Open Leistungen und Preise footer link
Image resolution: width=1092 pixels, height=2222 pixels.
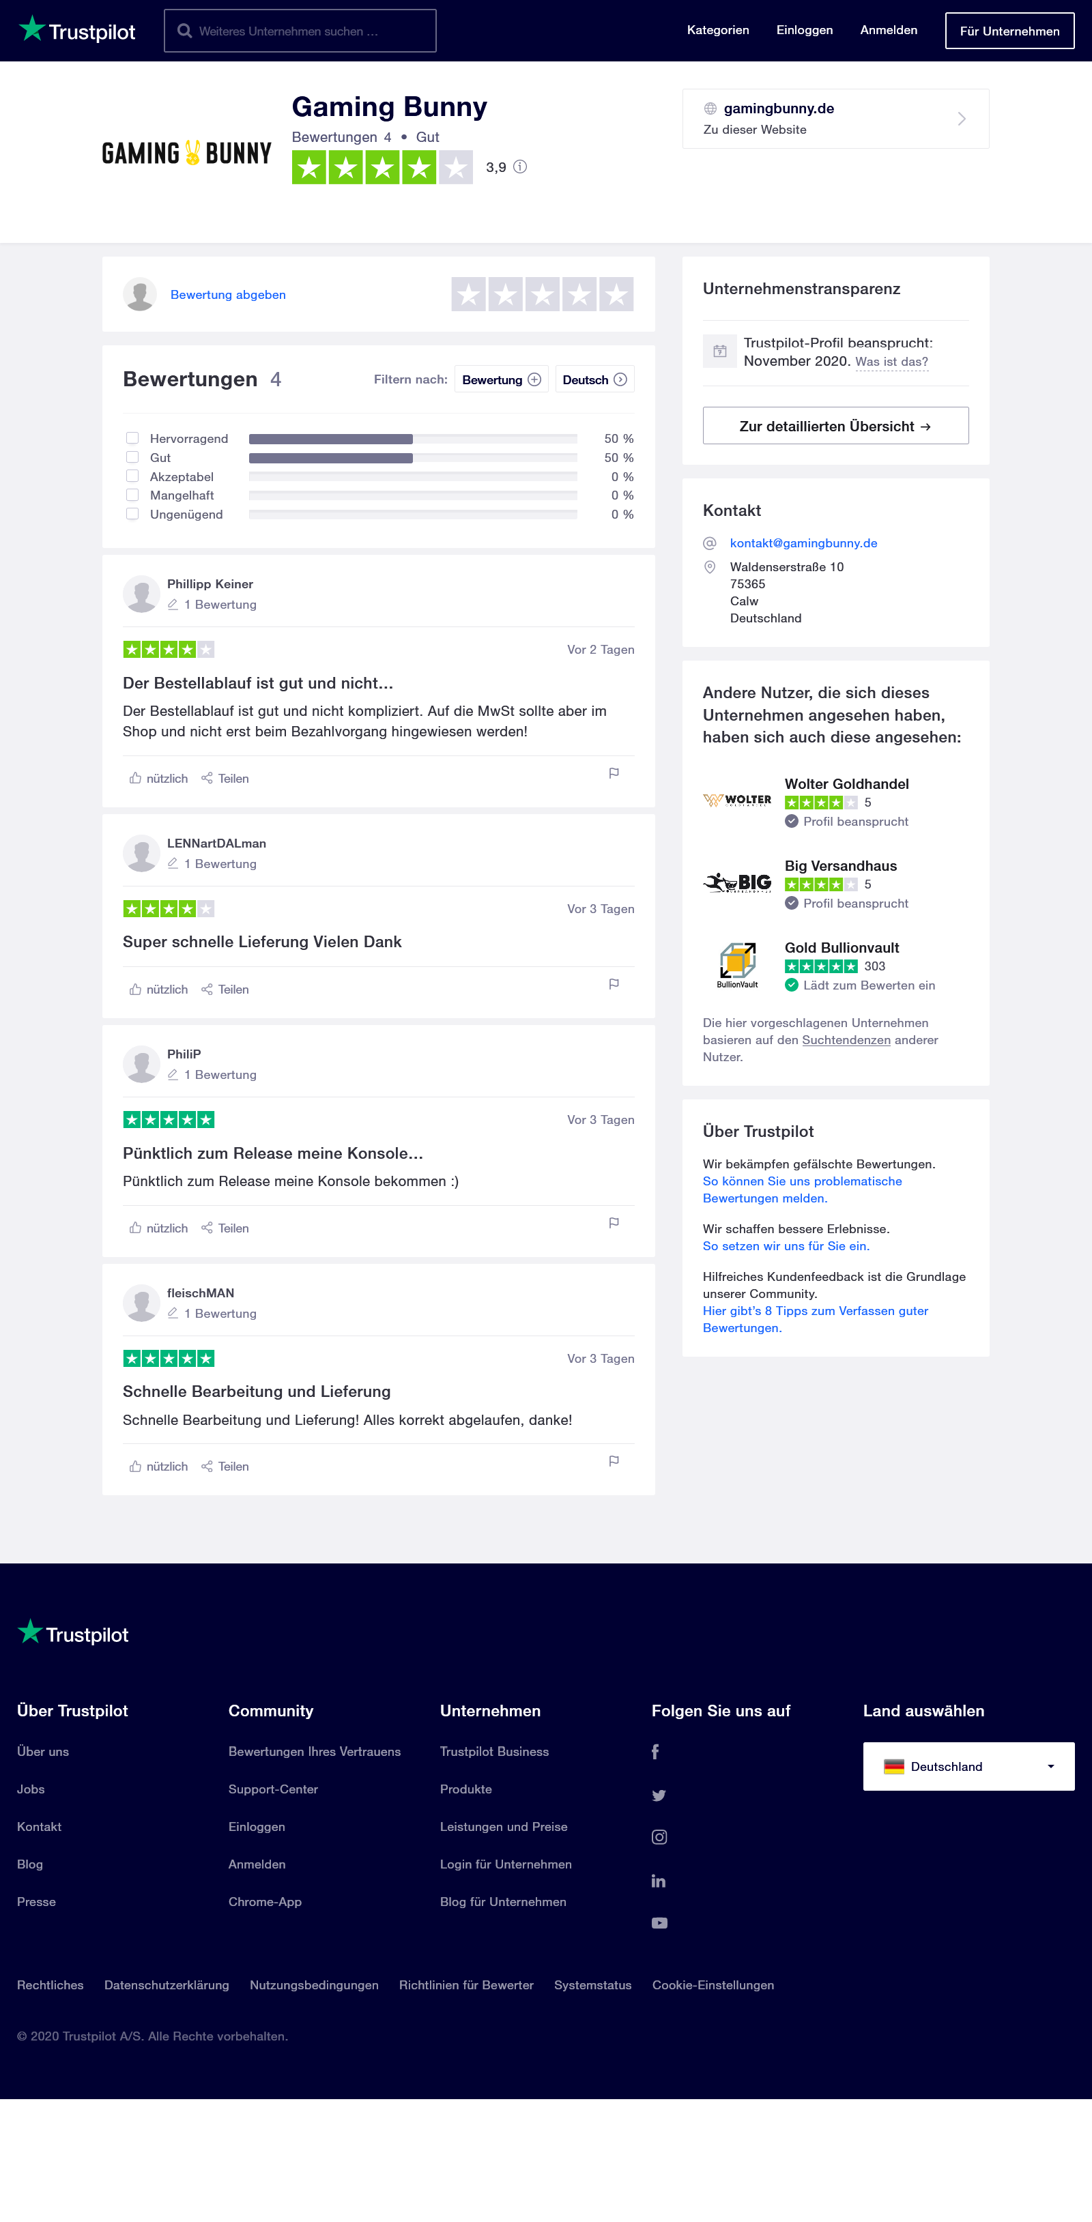pos(504,1827)
